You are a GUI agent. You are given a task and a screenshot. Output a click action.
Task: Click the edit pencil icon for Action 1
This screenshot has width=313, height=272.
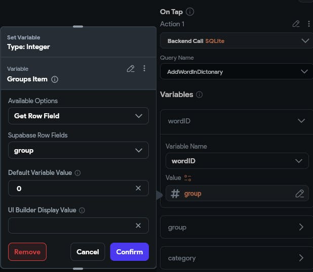point(296,24)
